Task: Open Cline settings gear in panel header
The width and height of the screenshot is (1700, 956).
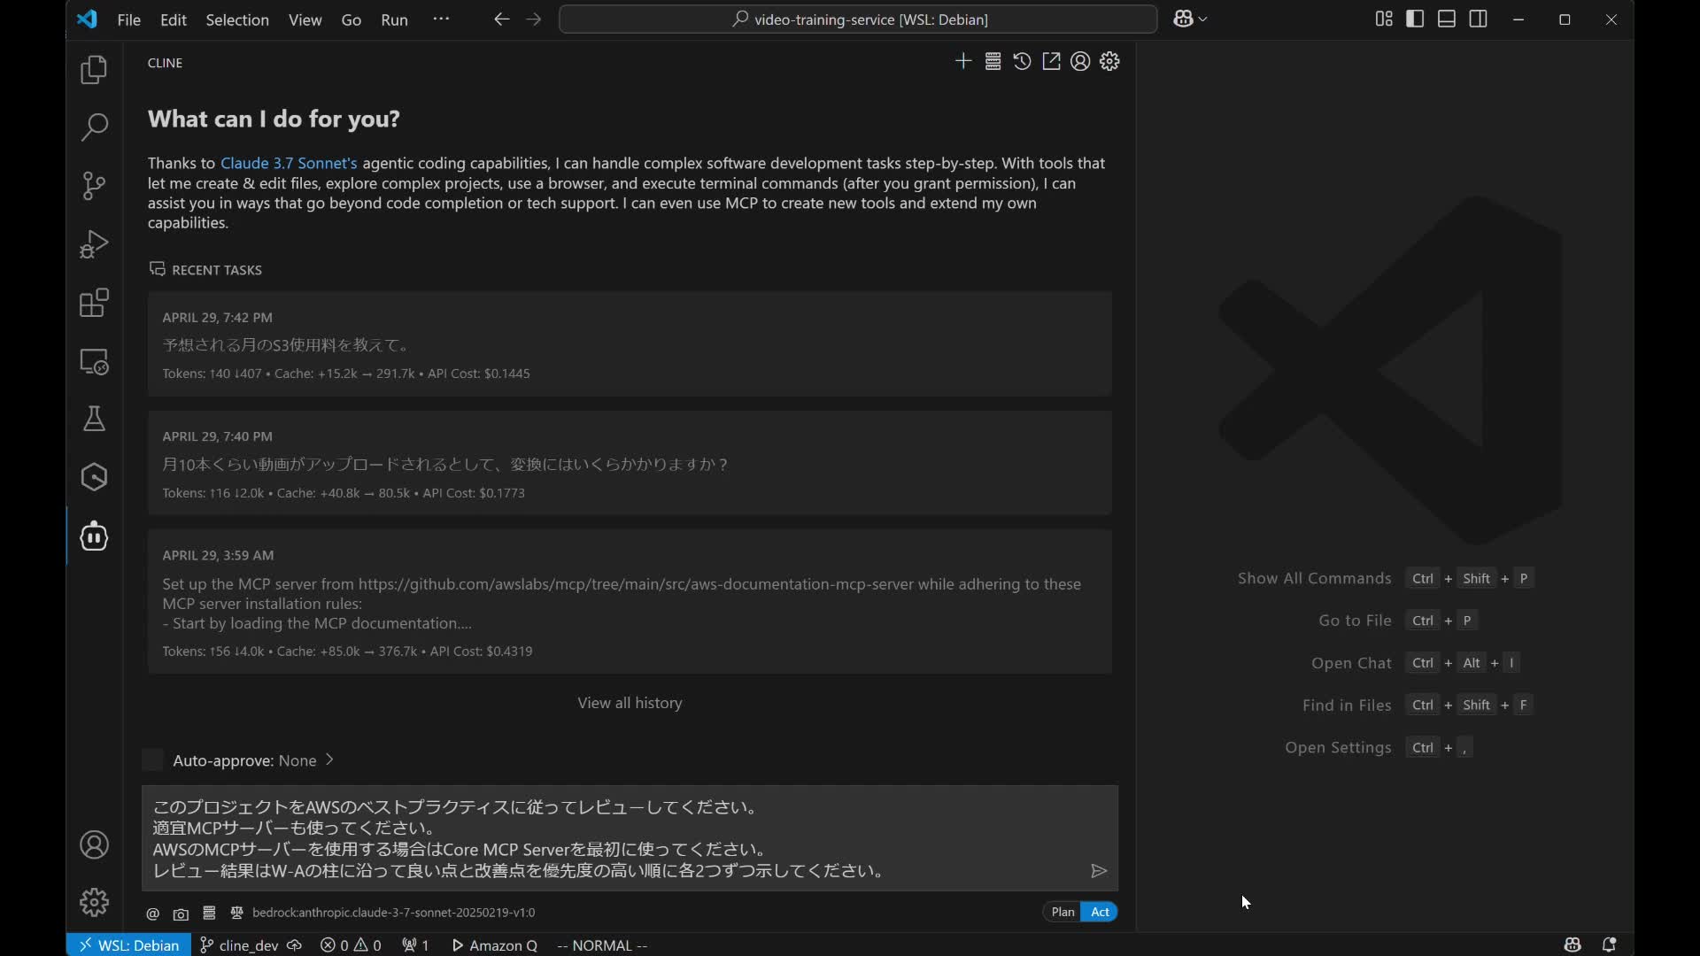Action: 1109,61
